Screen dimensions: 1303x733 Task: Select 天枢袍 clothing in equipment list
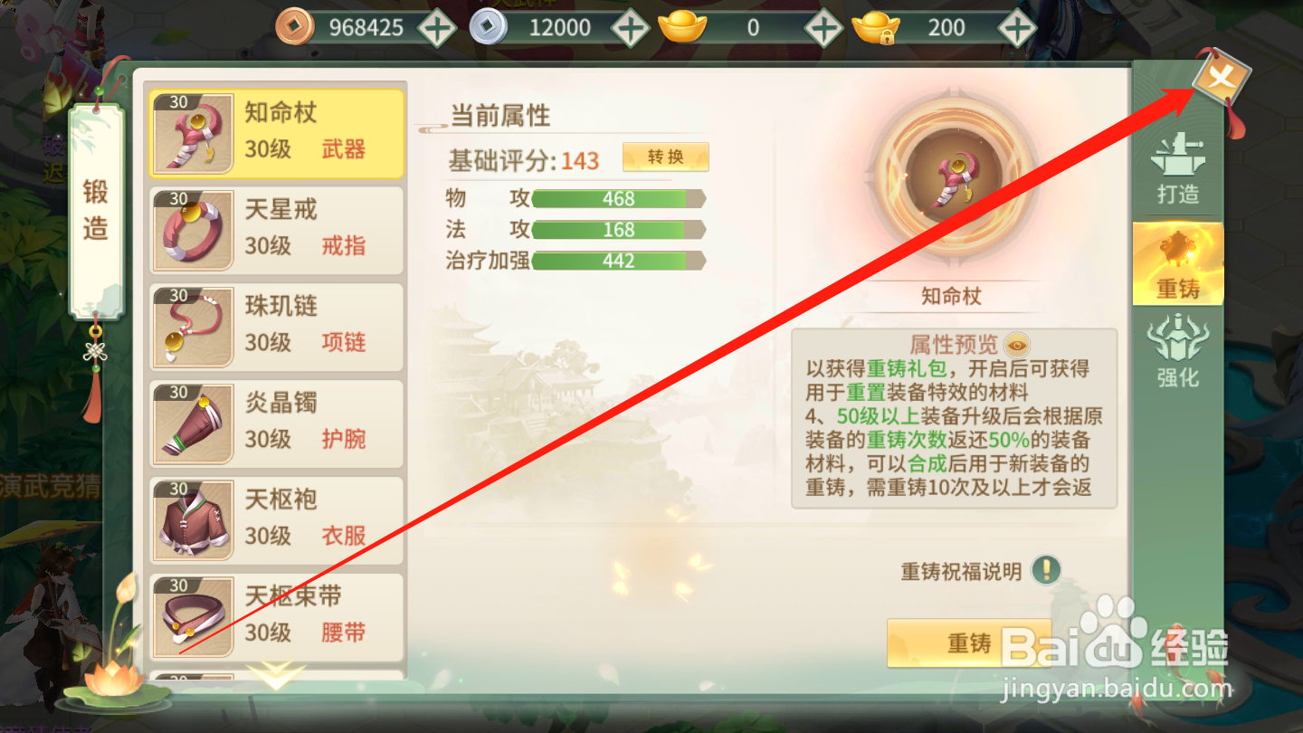pos(277,519)
